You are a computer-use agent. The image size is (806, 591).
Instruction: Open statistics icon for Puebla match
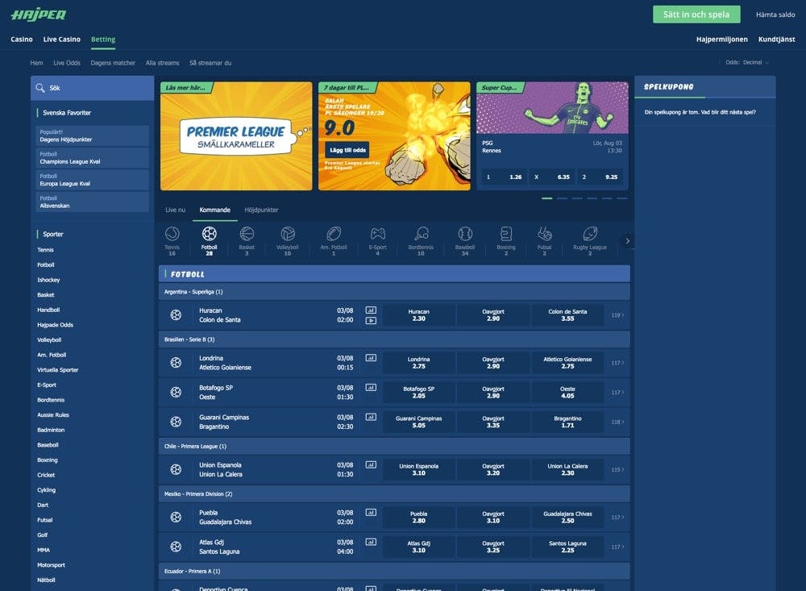coord(371,512)
